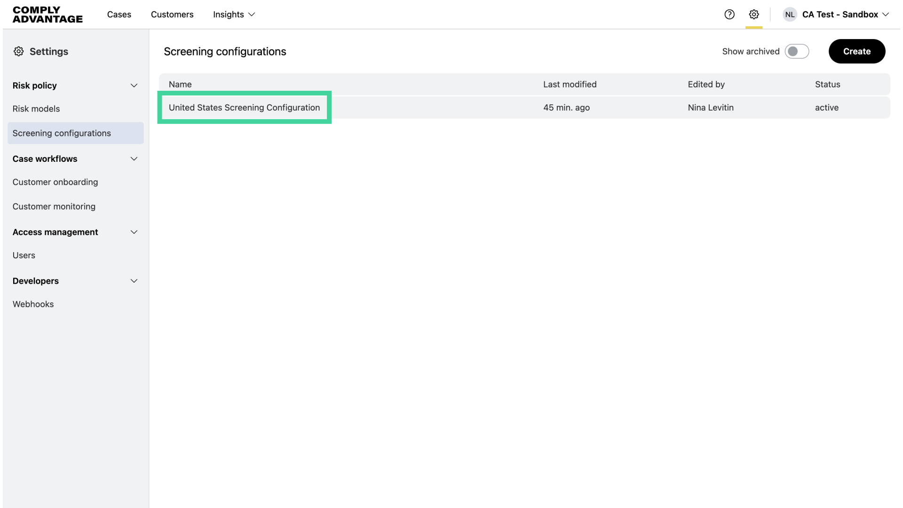
Task: Open Customer monitoring settings
Action: 54,206
